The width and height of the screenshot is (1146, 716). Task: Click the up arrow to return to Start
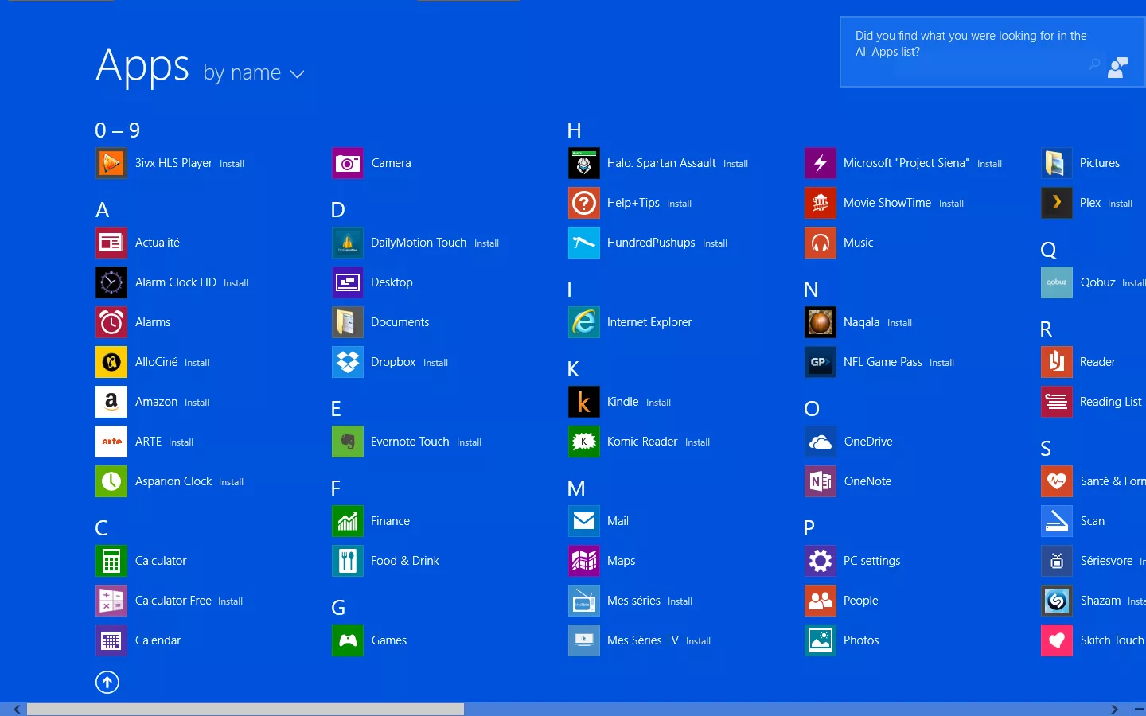tap(107, 682)
